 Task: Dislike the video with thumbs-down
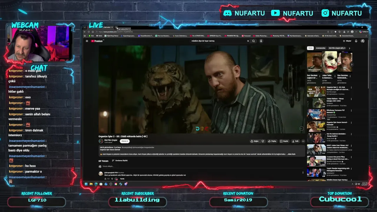[x=263, y=141]
